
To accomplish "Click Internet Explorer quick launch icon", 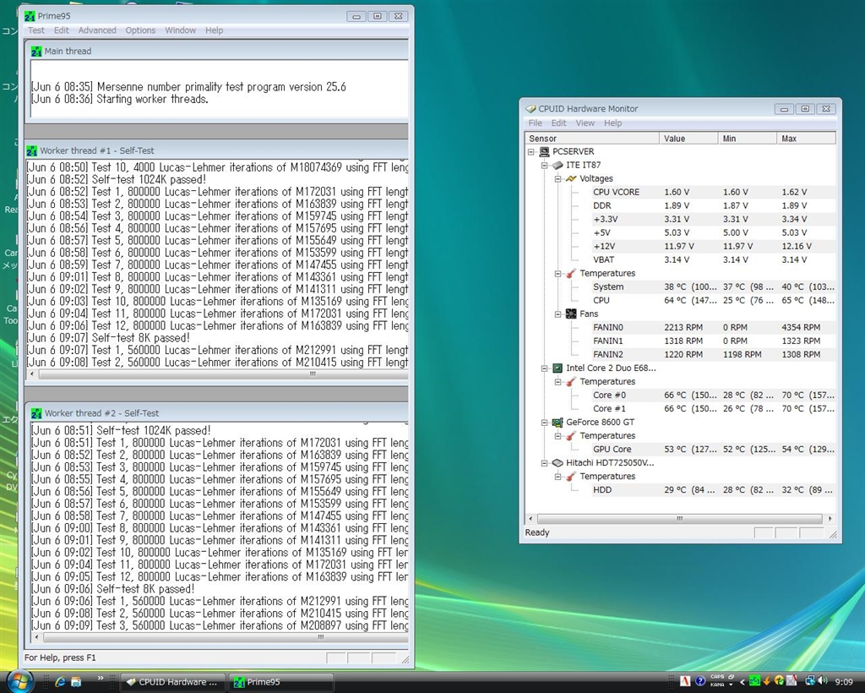I will pyautogui.click(x=60, y=681).
